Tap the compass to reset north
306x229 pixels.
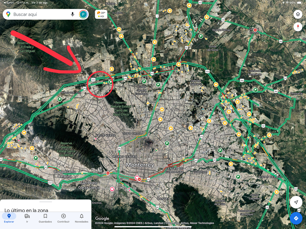[298, 27]
